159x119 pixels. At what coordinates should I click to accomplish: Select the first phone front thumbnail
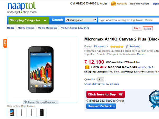coord(12,113)
